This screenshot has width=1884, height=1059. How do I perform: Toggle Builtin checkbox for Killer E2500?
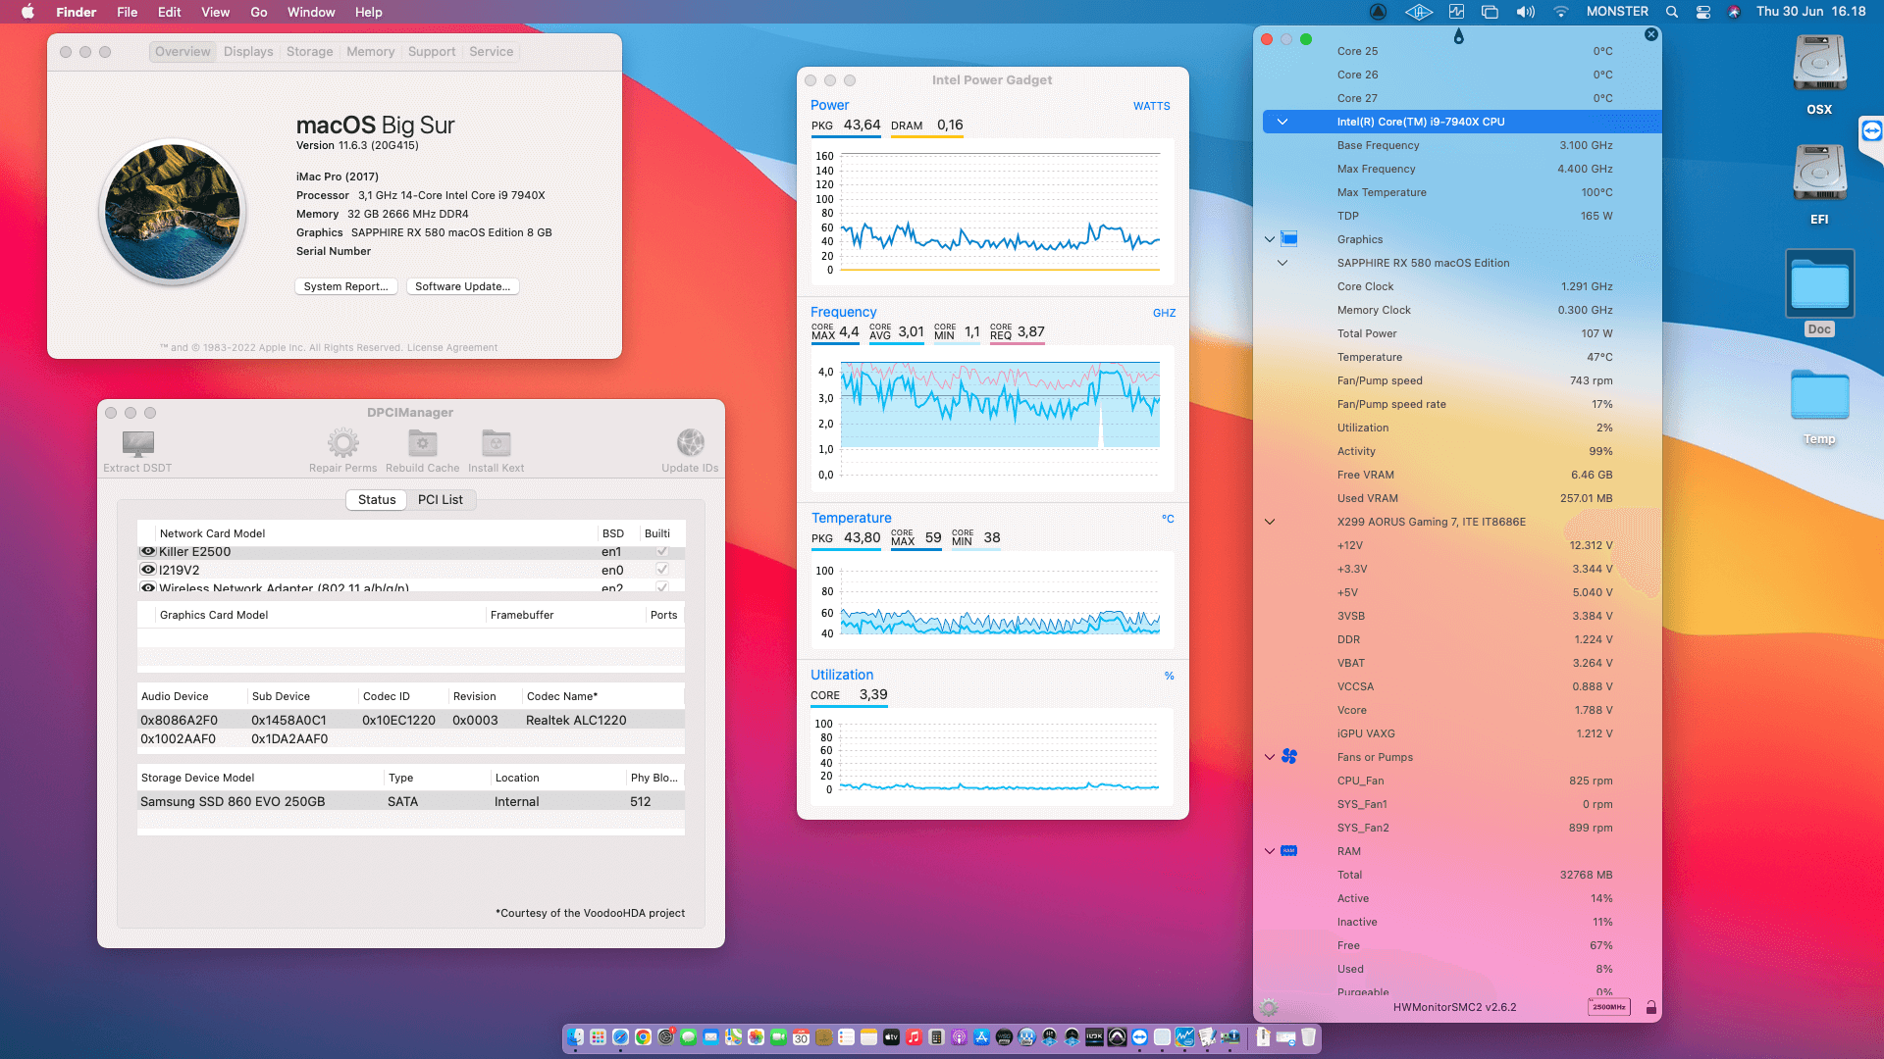[662, 552]
